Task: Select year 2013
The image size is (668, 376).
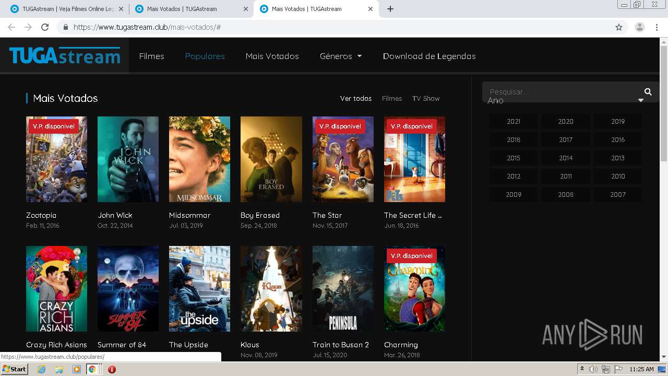Action: coord(618,158)
